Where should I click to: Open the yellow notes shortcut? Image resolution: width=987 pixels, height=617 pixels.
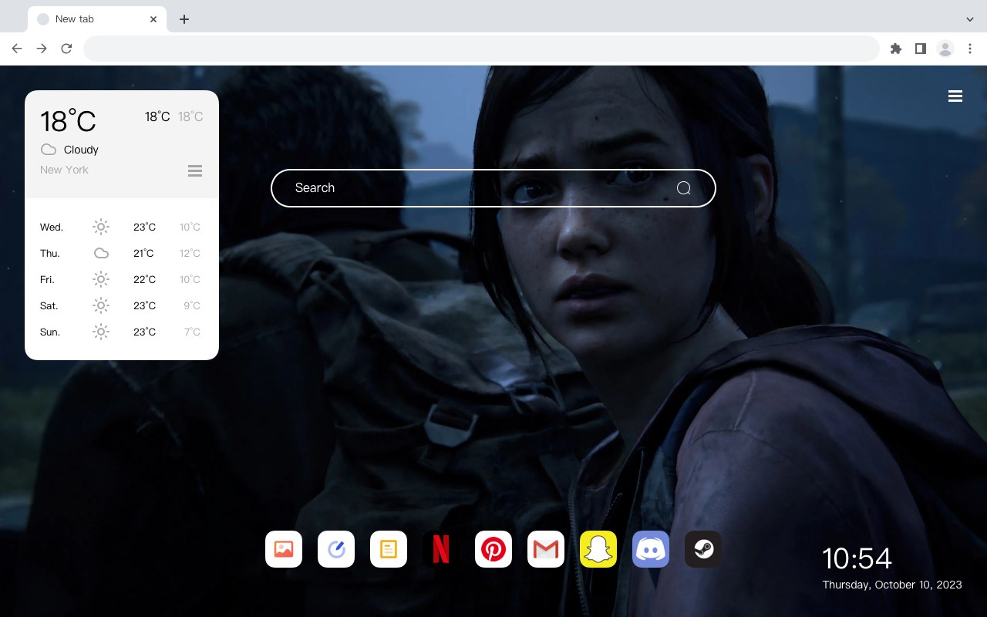389,549
